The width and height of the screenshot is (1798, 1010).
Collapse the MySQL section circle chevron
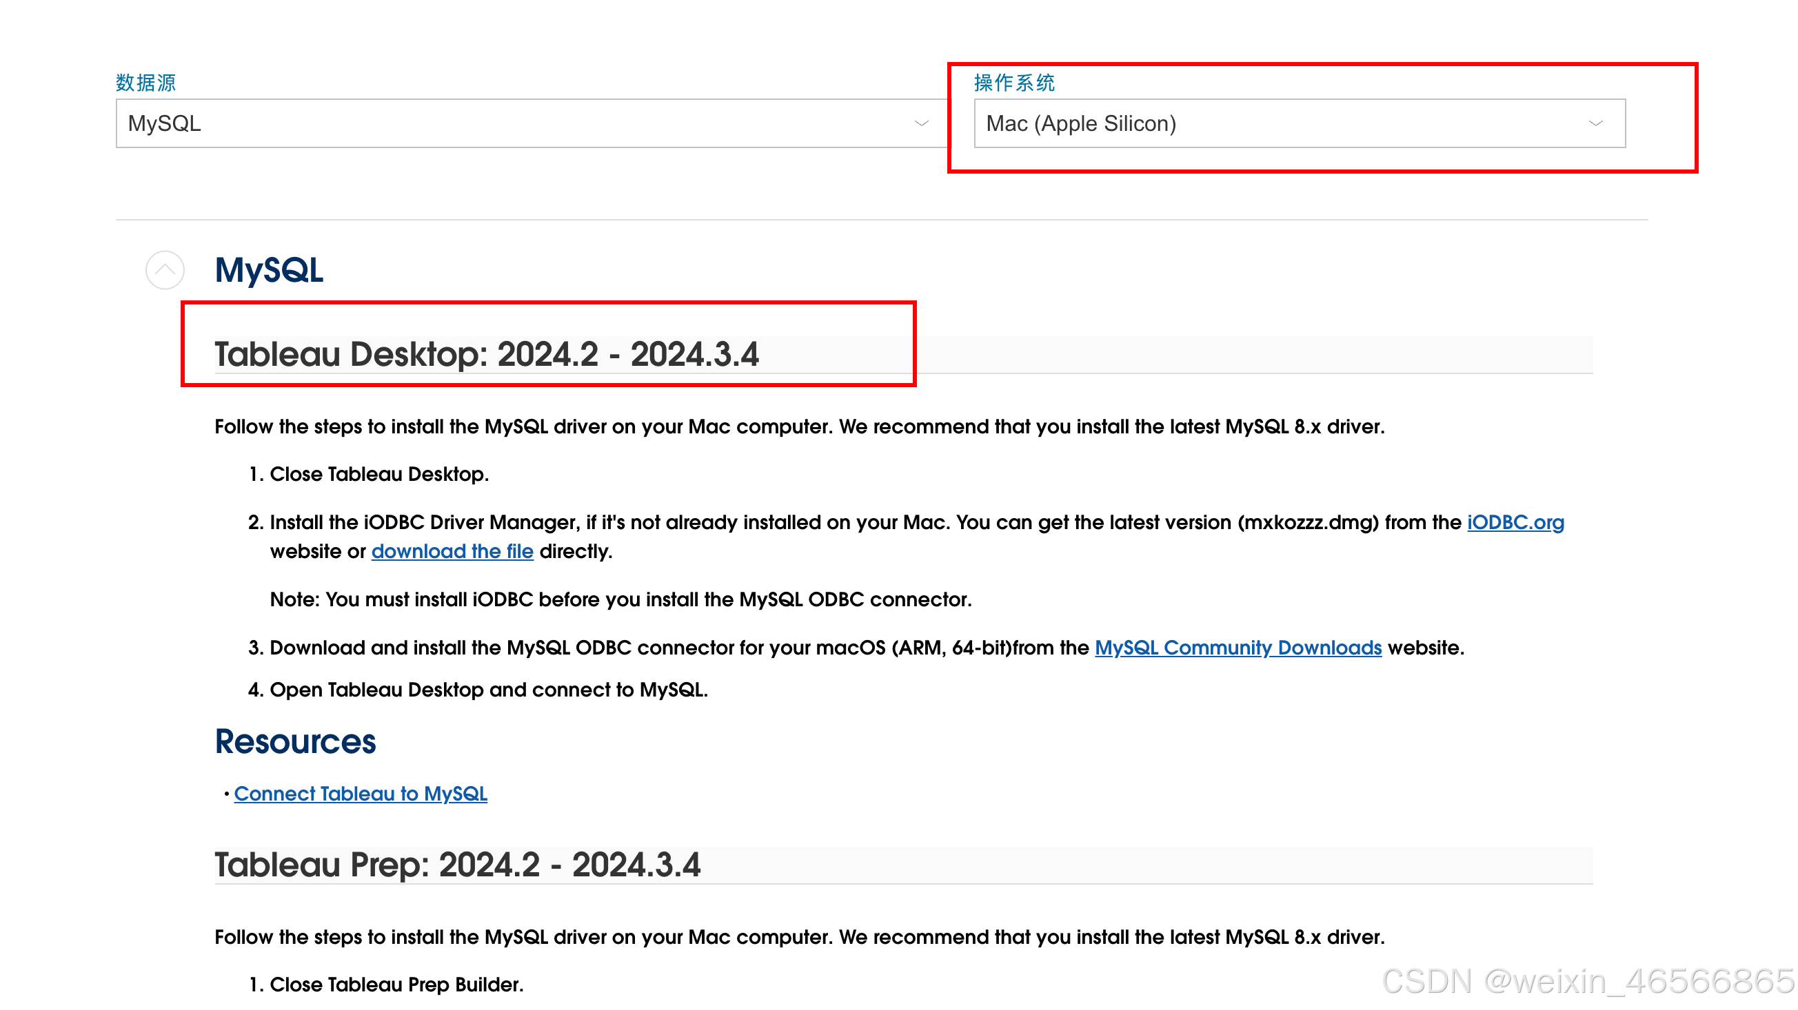coord(165,270)
